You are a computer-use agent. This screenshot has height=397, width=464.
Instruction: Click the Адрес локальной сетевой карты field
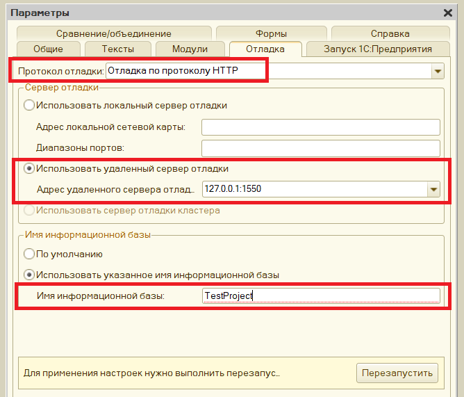[321, 127]
